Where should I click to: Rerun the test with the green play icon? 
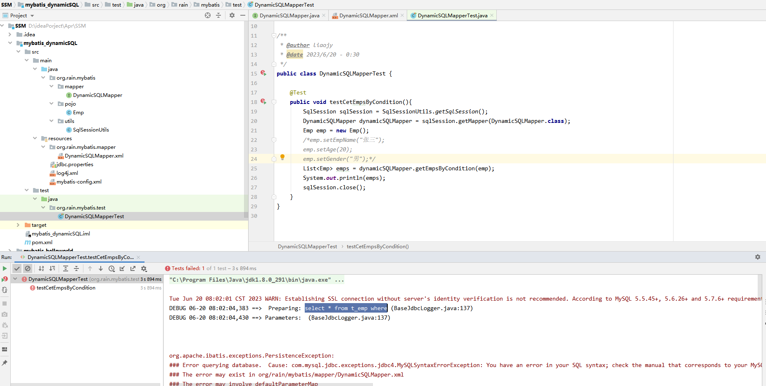click(x=5, y=268)
